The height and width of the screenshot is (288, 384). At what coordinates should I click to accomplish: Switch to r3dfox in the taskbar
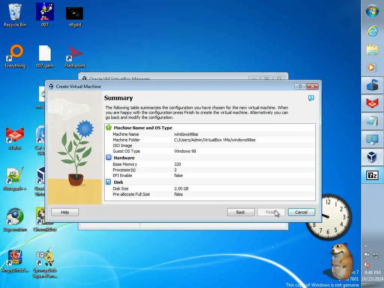point(372,103)
